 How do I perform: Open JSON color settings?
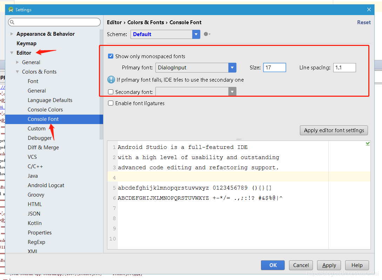34,214
